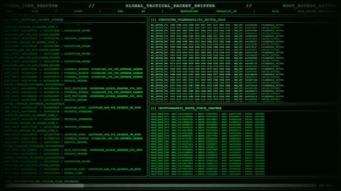Select the SEC_SECTOR_080 row in the grid
The image size is (341, 191).
tap(217, 41)
